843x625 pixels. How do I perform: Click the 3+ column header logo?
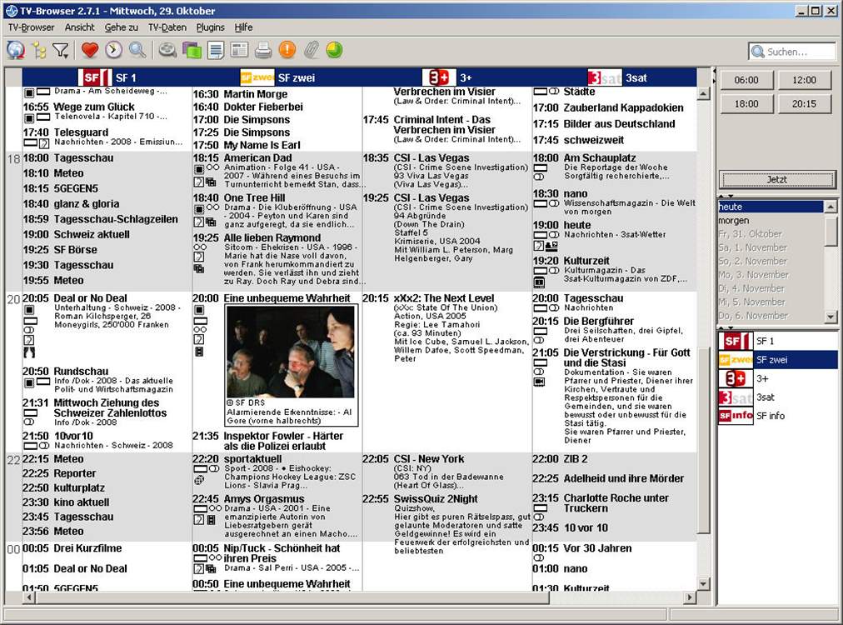[x=439, y=77]
